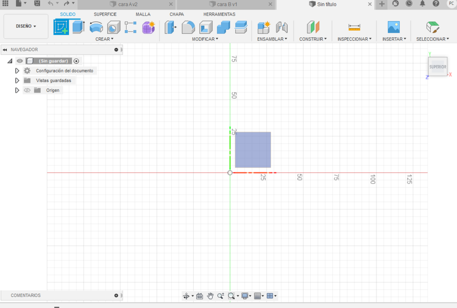Switch to the cara A v2 document tab

click(127, 4)
